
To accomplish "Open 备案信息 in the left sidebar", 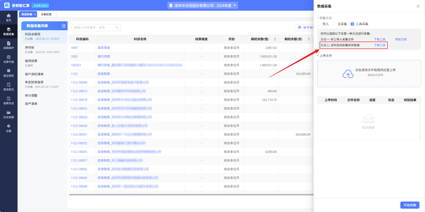I will pyautogui.click(x=9, y=101).
